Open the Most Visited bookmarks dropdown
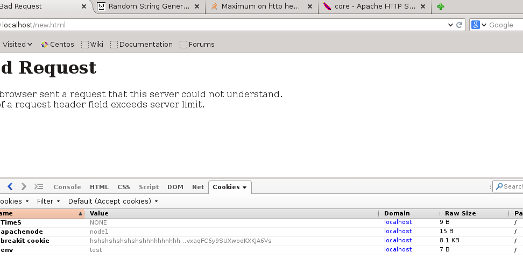Image resolution: width=523 pixels, height=274 pixels. [x=16, y=44]
